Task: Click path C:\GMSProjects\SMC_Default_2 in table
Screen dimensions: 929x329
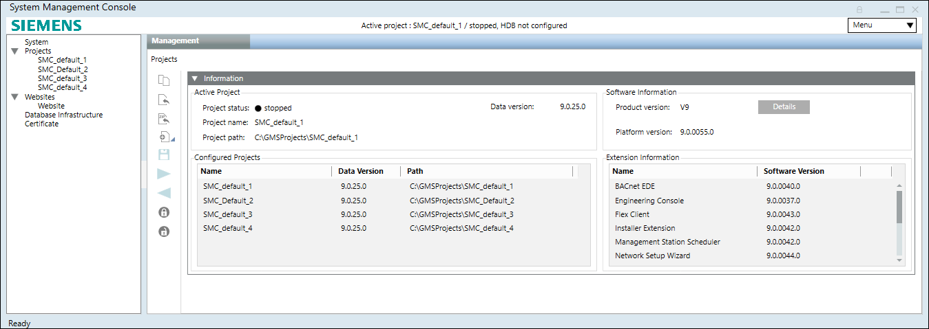Action: click(462, 201)
